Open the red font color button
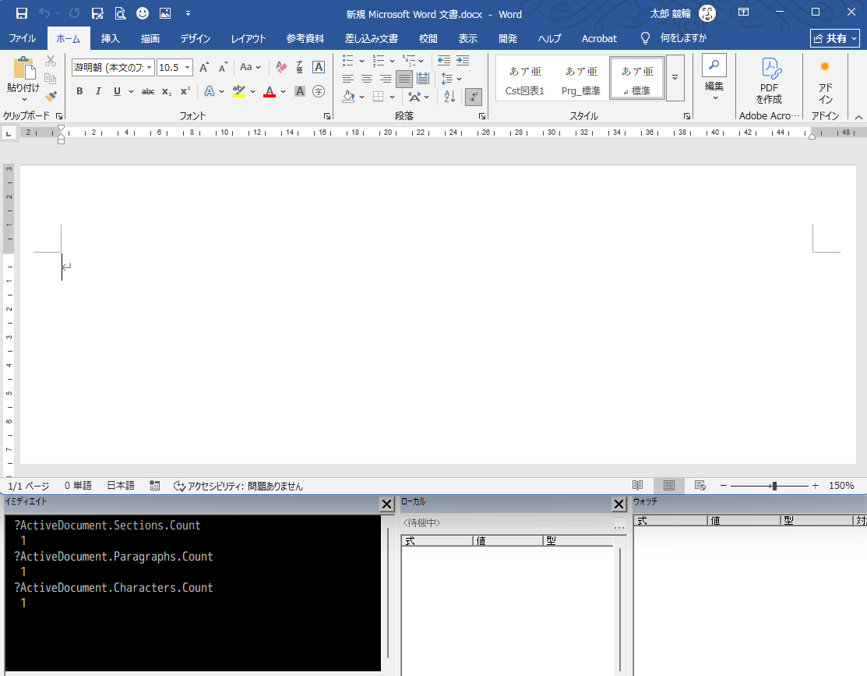 pyautogui.click(x=270, y=91)
